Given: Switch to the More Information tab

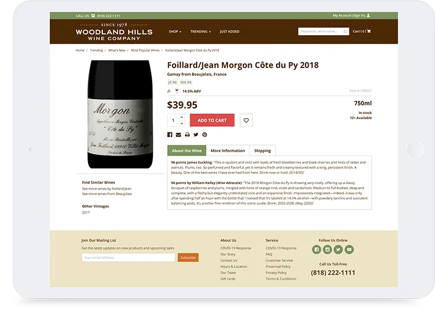Looking at the screenshot, I should (228, 151).
